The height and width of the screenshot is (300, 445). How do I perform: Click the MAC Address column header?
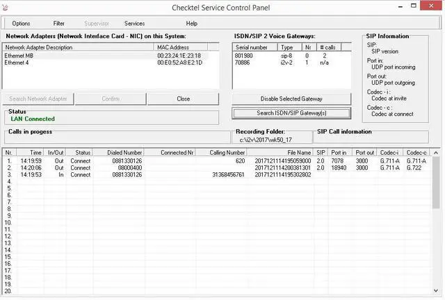coord(186,47)
